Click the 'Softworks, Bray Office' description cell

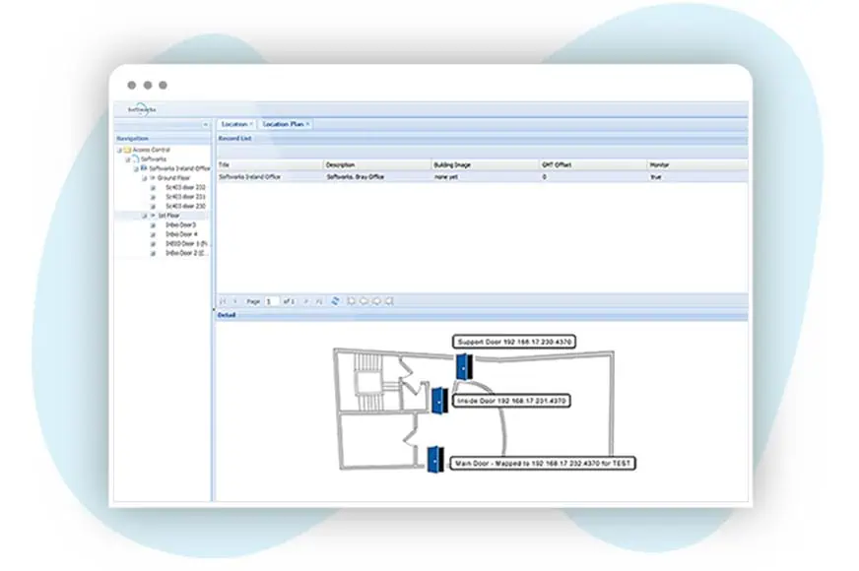355,177
